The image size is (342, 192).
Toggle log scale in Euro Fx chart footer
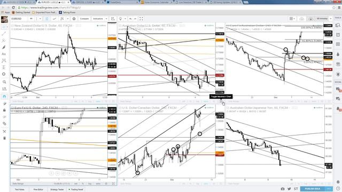pos(90,183)
